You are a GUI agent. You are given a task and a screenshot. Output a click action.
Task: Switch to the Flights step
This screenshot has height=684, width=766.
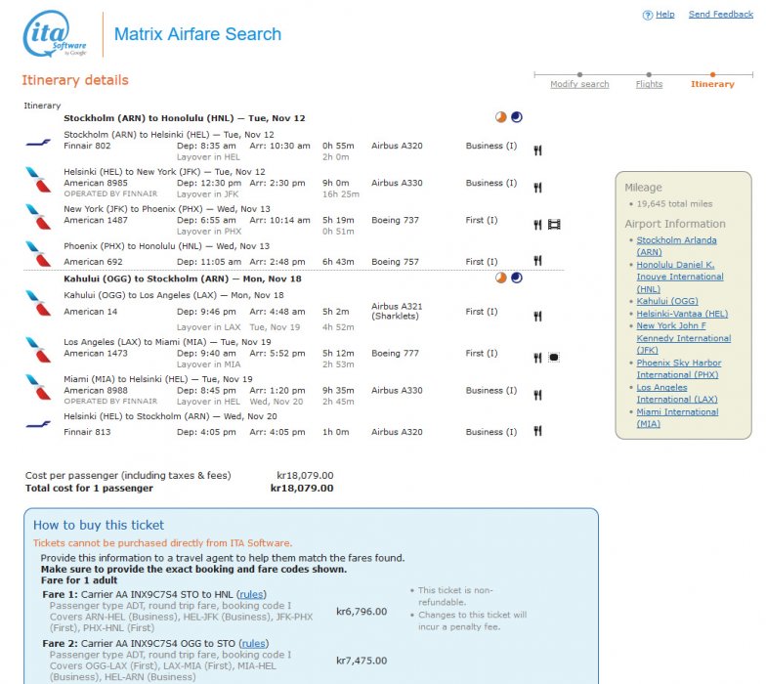click(649, 84)
